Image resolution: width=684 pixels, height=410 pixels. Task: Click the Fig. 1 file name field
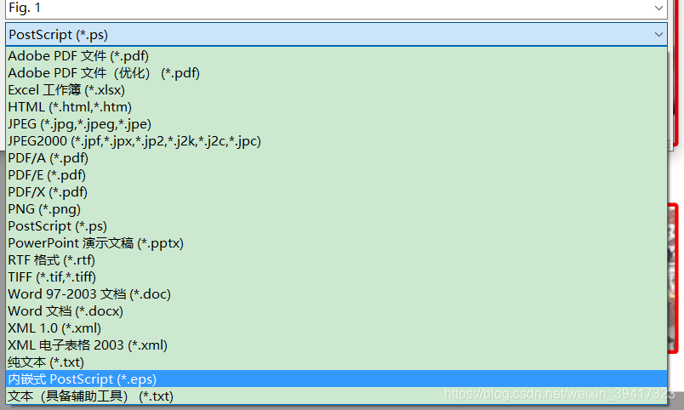336,9
